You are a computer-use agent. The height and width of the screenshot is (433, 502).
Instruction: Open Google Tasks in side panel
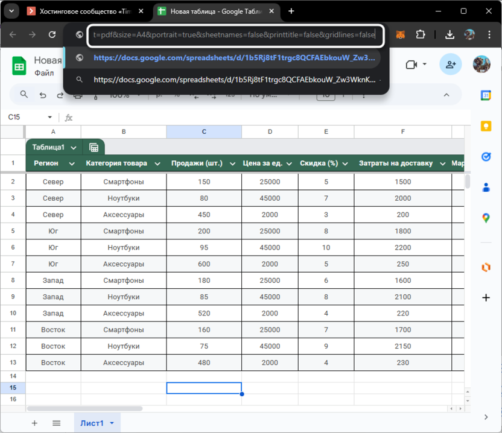[486, 156]
